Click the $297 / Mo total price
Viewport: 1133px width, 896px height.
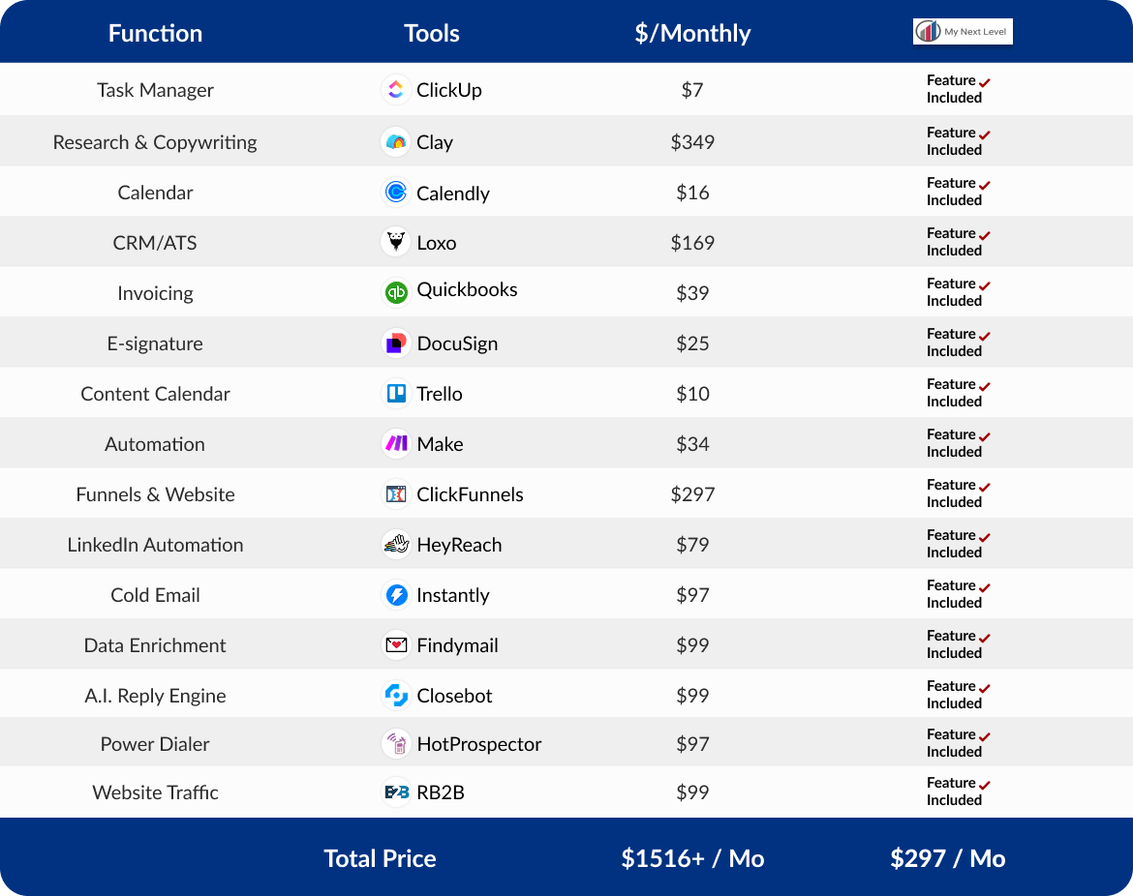(947, 858)
